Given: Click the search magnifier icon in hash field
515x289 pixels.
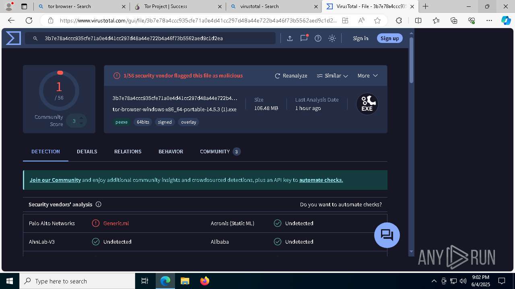Looking at the screenshot, I should click(35, 38).
